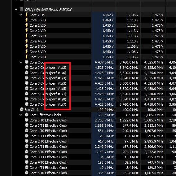Collapse the Core Effective Clocks group
Viewport: 176px width, 176px height.
click(21, 115)
